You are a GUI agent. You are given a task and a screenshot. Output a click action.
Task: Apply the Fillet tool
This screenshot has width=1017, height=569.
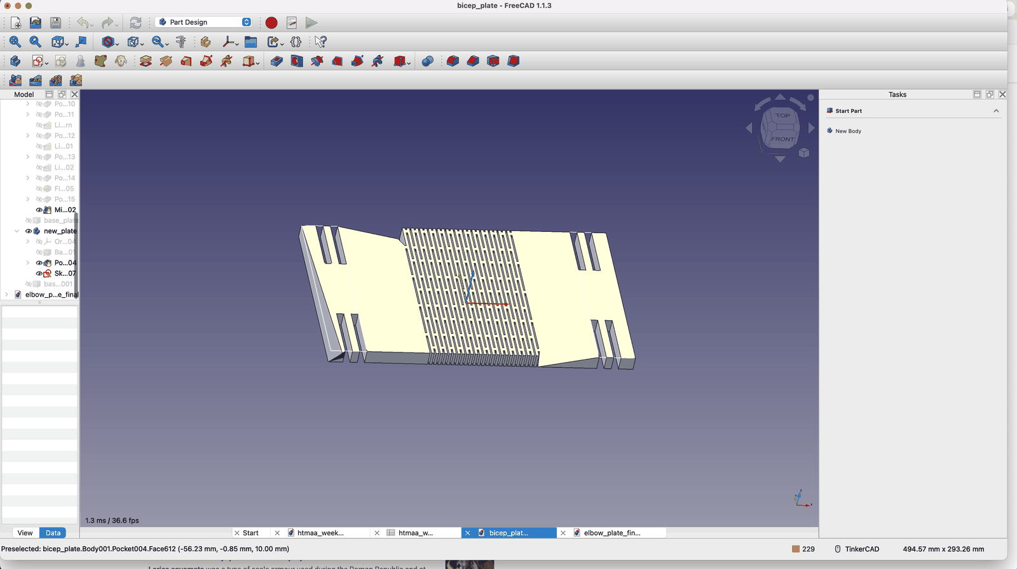click(453, 61)
